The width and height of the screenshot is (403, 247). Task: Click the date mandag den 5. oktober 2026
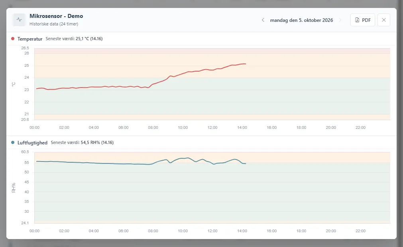click(x=301, y=20)
